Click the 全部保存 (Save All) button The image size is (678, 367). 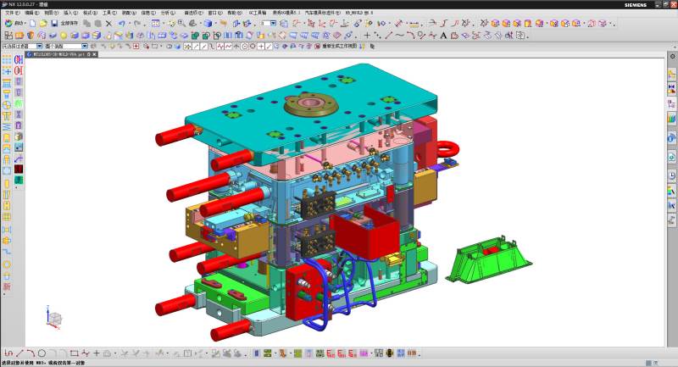click(x=69, y=23)
